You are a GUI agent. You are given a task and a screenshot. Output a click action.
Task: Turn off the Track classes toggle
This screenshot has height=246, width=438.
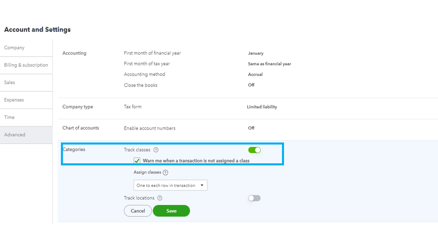click(x=254, y=150)
